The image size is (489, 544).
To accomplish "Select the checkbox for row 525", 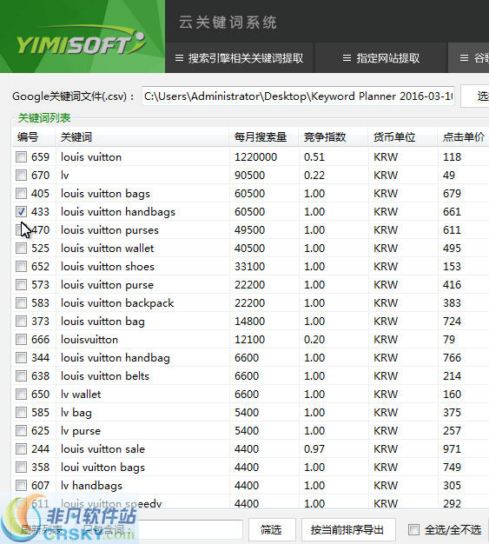I will pyautogui.click(x=21, y=248).
